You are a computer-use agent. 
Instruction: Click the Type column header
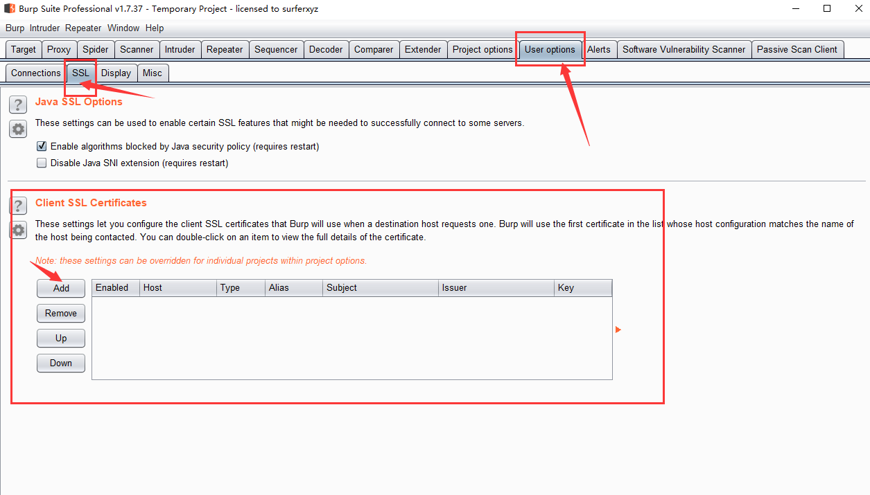[241, 288]
